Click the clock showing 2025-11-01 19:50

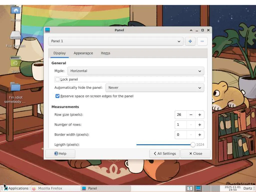click(x=233, y=188)
